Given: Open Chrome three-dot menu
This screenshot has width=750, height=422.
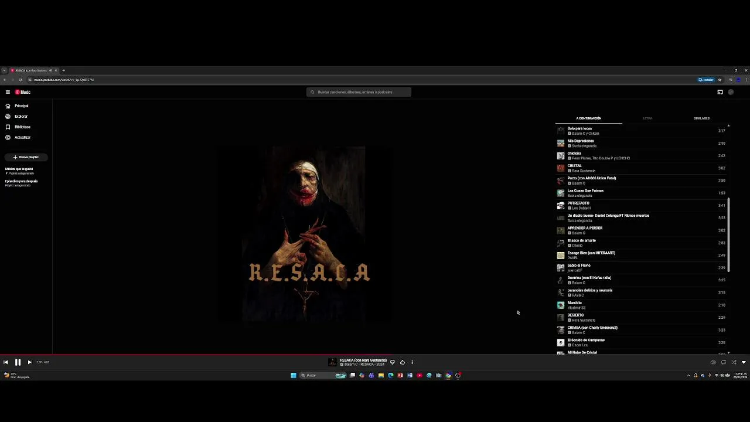Looking at the screenshot, I should (746, 80).
